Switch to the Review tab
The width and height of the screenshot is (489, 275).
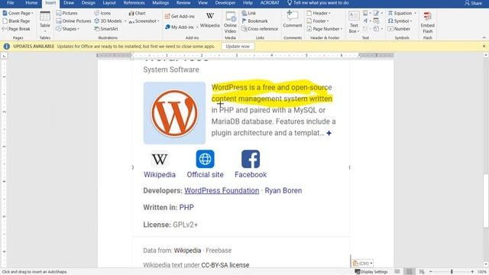(x=183, y=3)
